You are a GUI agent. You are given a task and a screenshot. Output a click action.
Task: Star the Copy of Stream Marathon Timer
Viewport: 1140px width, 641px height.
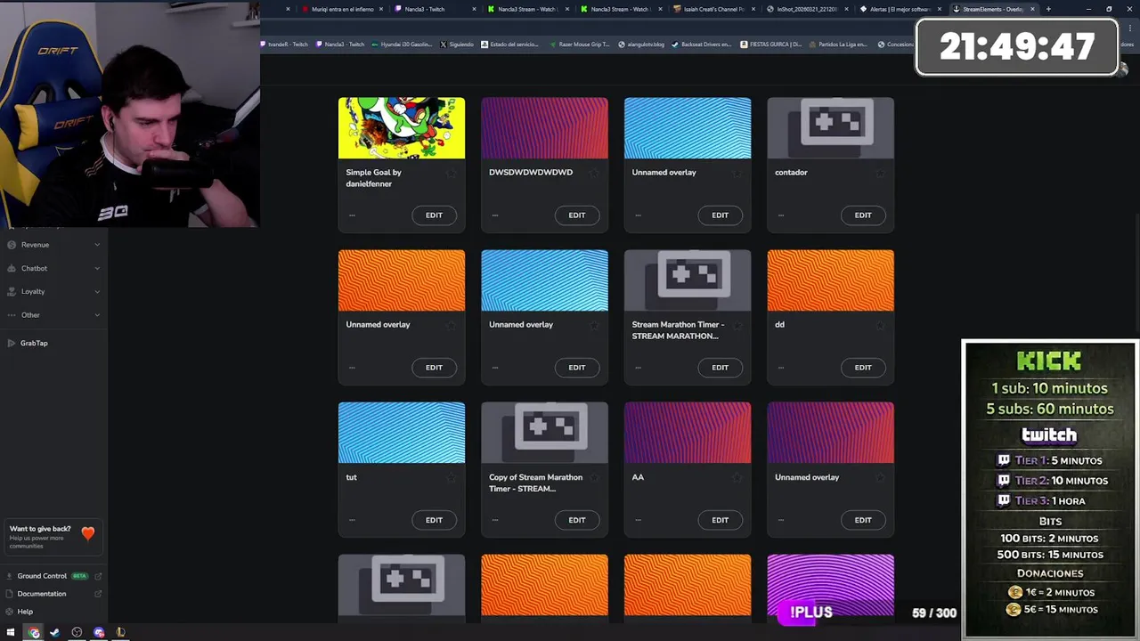[594, 478]
